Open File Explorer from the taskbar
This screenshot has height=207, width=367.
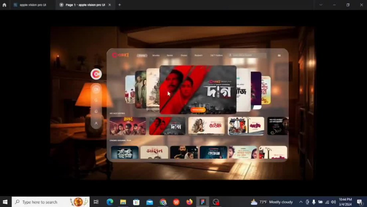coord(123,202)
